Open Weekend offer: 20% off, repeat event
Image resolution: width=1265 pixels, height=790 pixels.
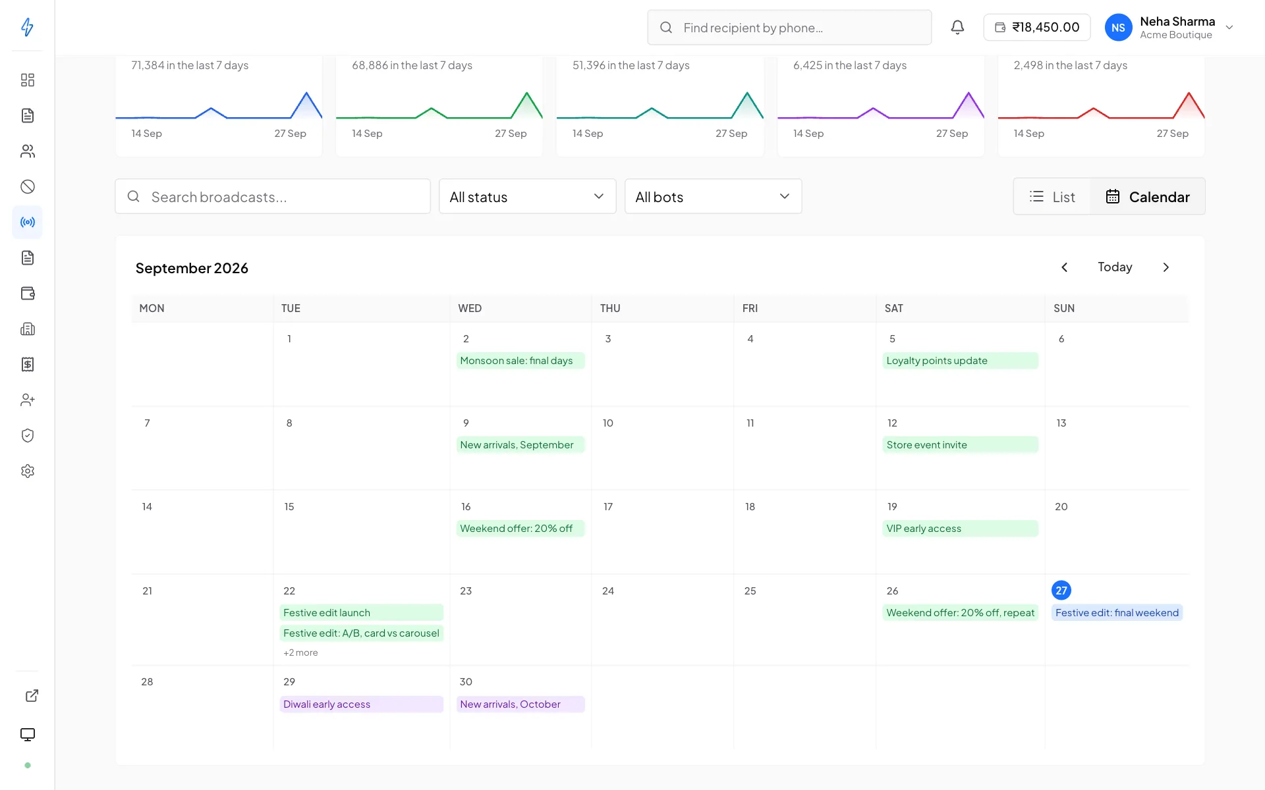point(960,613)
